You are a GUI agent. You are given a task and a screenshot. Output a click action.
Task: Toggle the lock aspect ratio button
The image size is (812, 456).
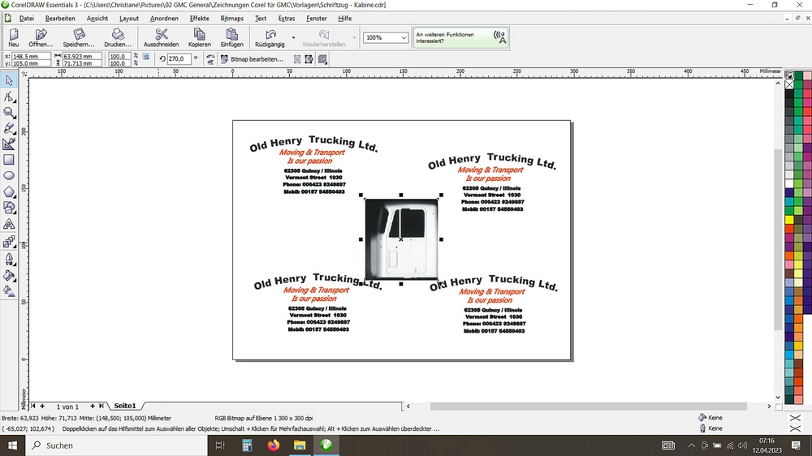point(145,57)
